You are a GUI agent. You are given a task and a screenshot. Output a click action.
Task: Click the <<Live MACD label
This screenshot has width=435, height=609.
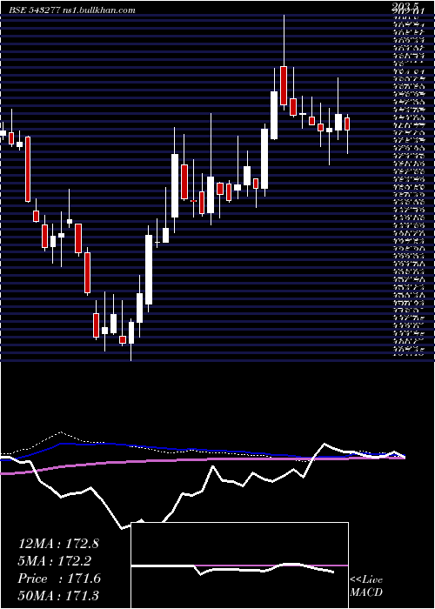(366, 586)
